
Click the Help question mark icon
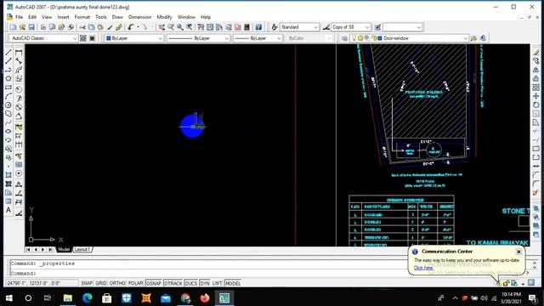pyautogui.click(x=258, y=27)
